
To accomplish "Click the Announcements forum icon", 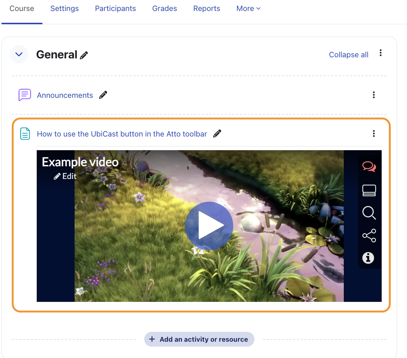I will pos(25,95).
